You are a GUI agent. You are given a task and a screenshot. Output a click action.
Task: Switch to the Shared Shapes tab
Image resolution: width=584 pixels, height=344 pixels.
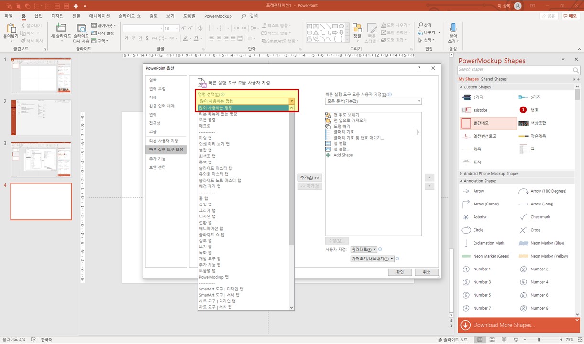click(x=494, y=79)
